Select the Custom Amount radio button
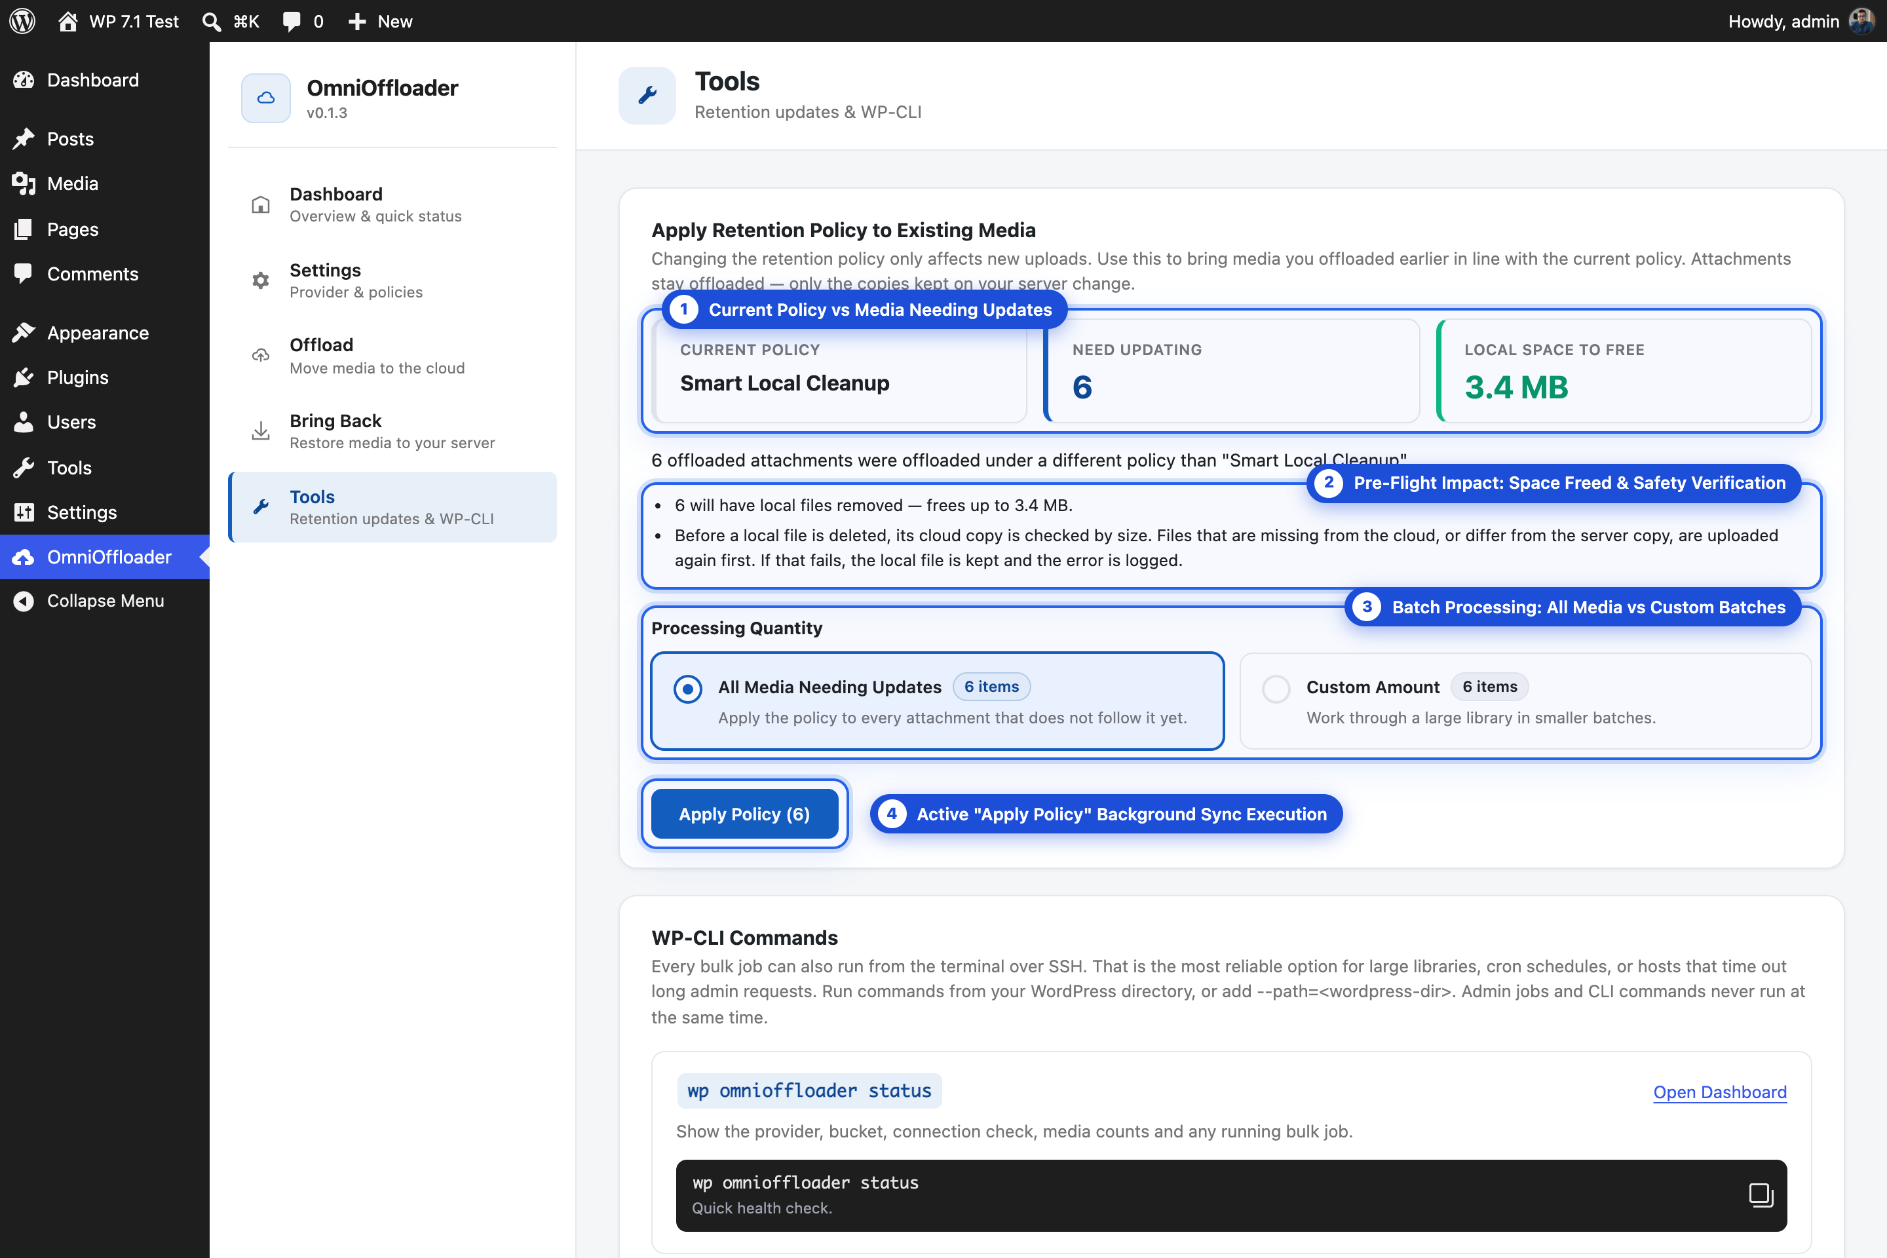The width and height of the screenshot is (1887, 1258). pos(1276,689)
